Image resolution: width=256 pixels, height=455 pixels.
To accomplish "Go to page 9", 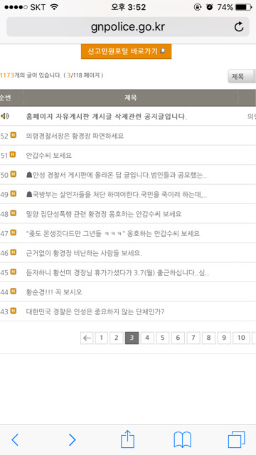I will (x=224, y=338).
